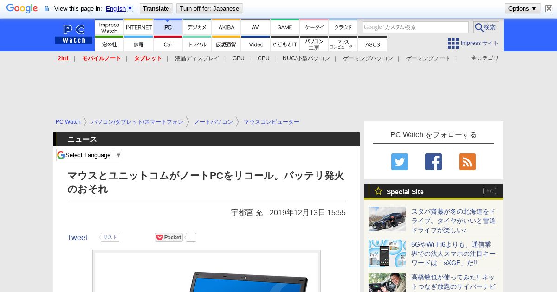Click the Translate button
Viewport: 557px width, 292px height.
[156, 8]
